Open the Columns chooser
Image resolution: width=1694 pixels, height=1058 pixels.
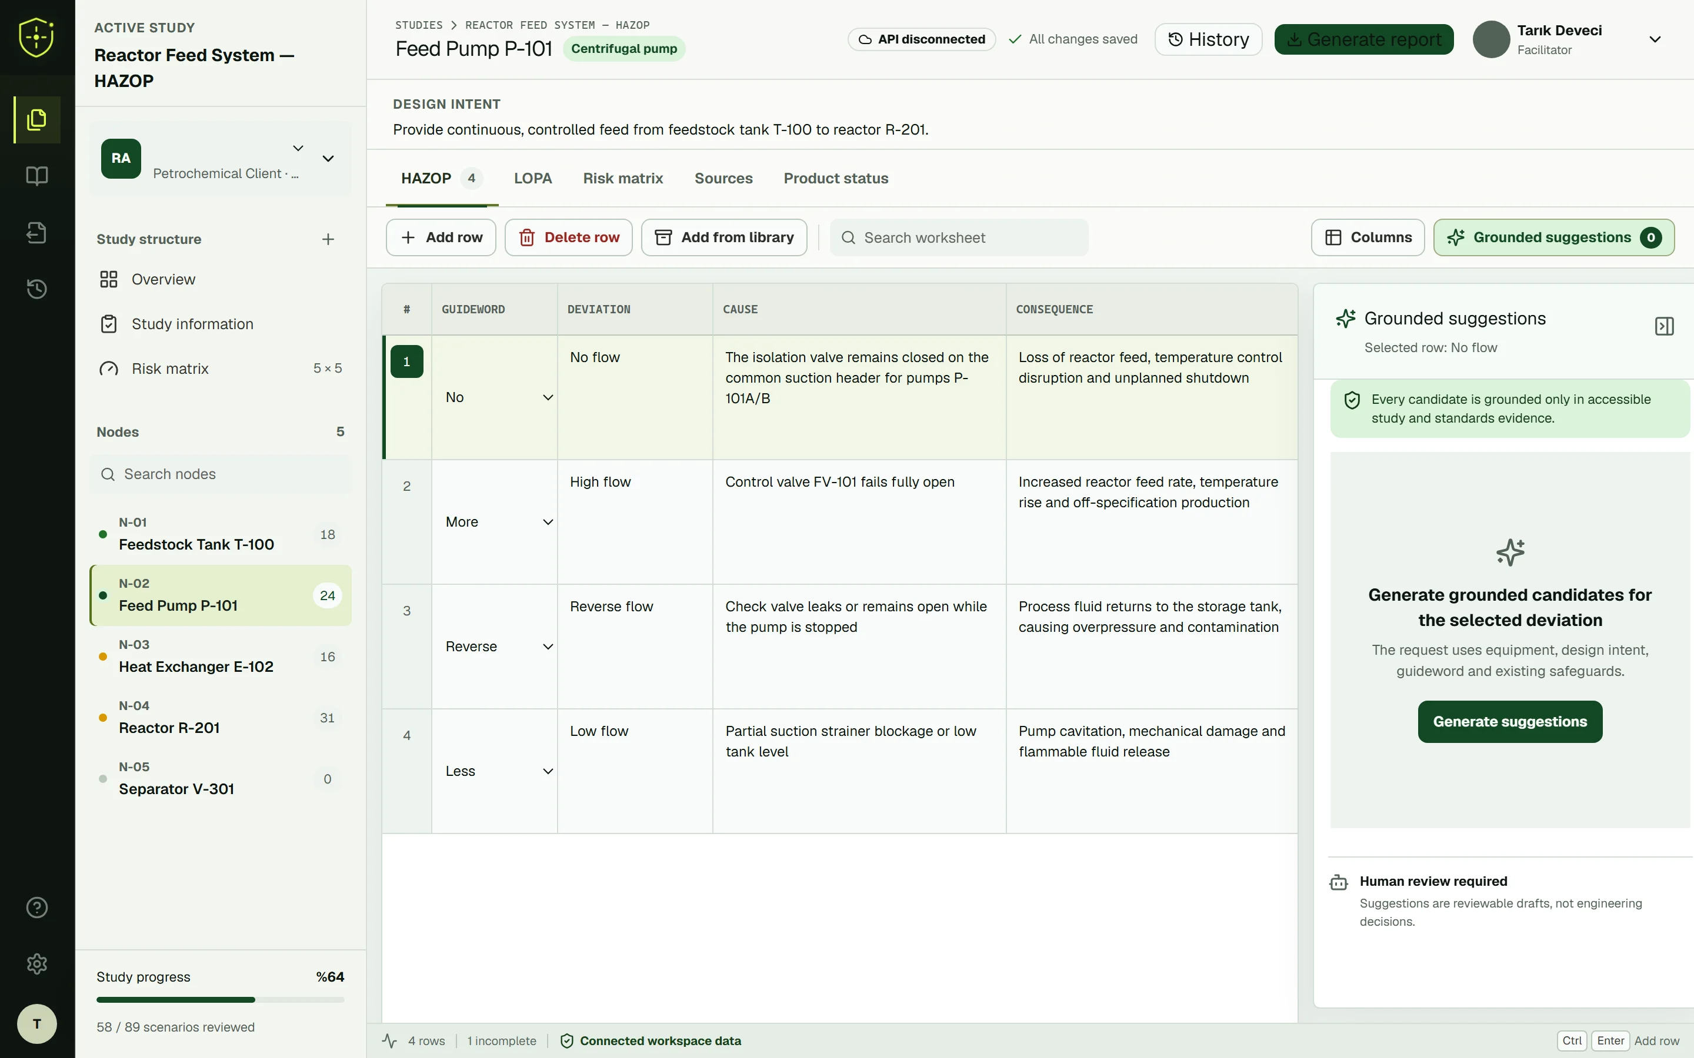(1367, 237)
